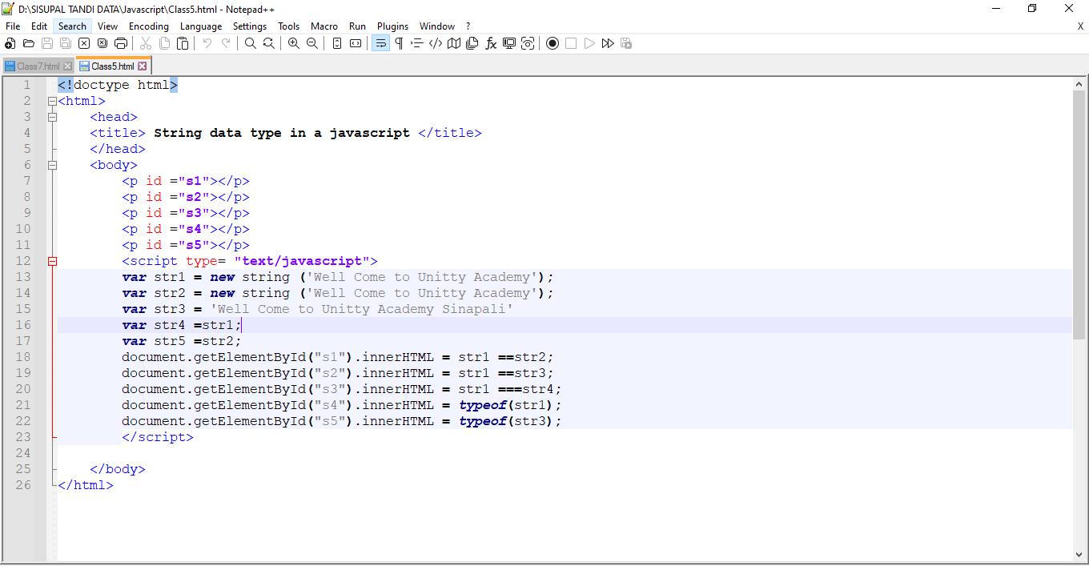
Task: Open the Function List (fx) icon
Action: 491,43
